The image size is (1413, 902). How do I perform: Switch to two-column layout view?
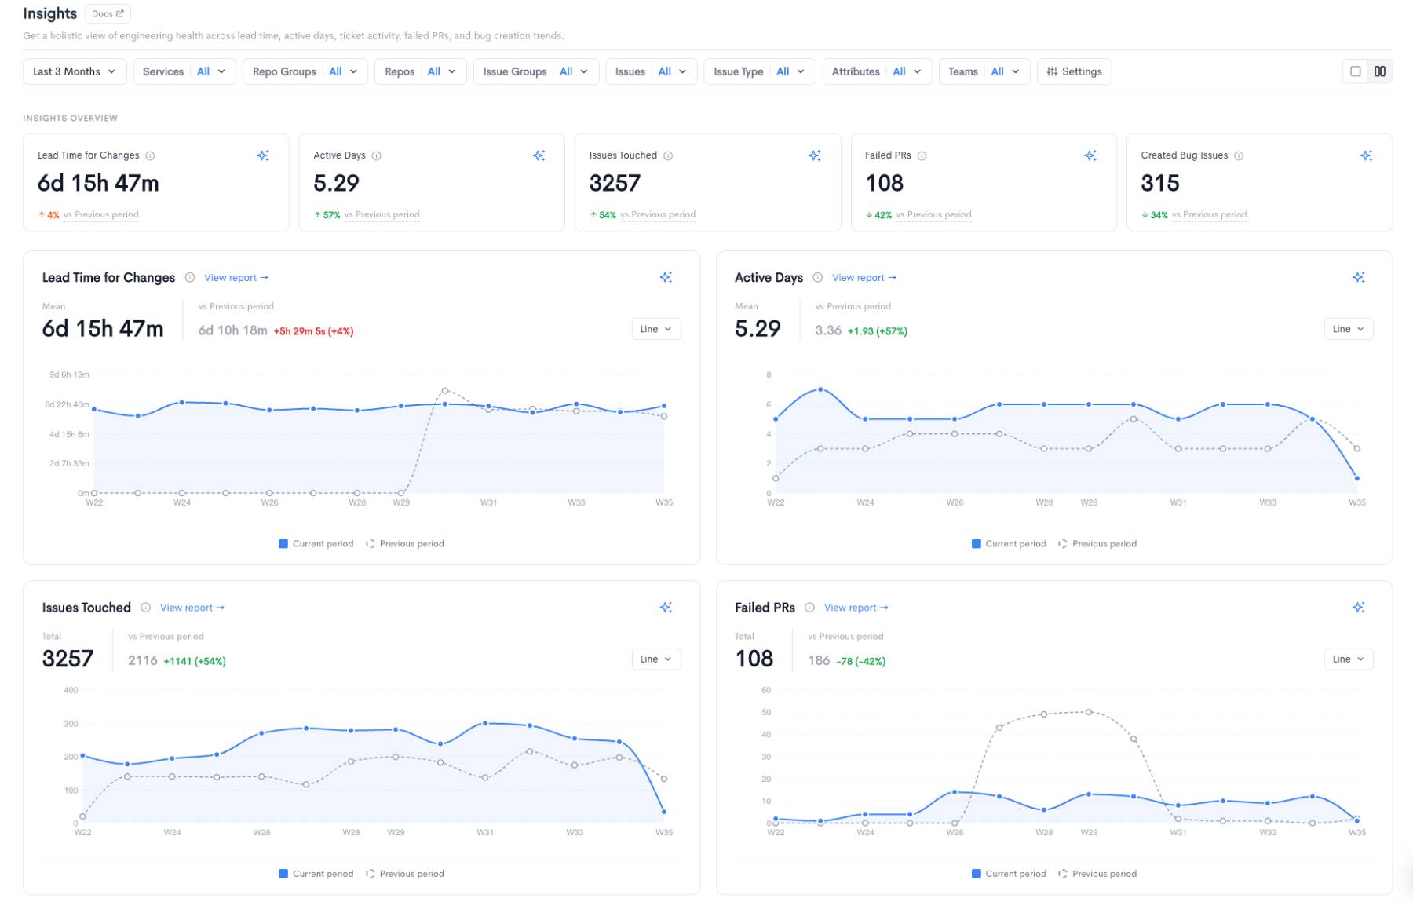[1380, 71]
